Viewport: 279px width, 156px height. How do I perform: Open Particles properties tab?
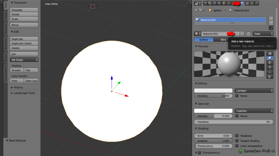(x=252, y=3)
